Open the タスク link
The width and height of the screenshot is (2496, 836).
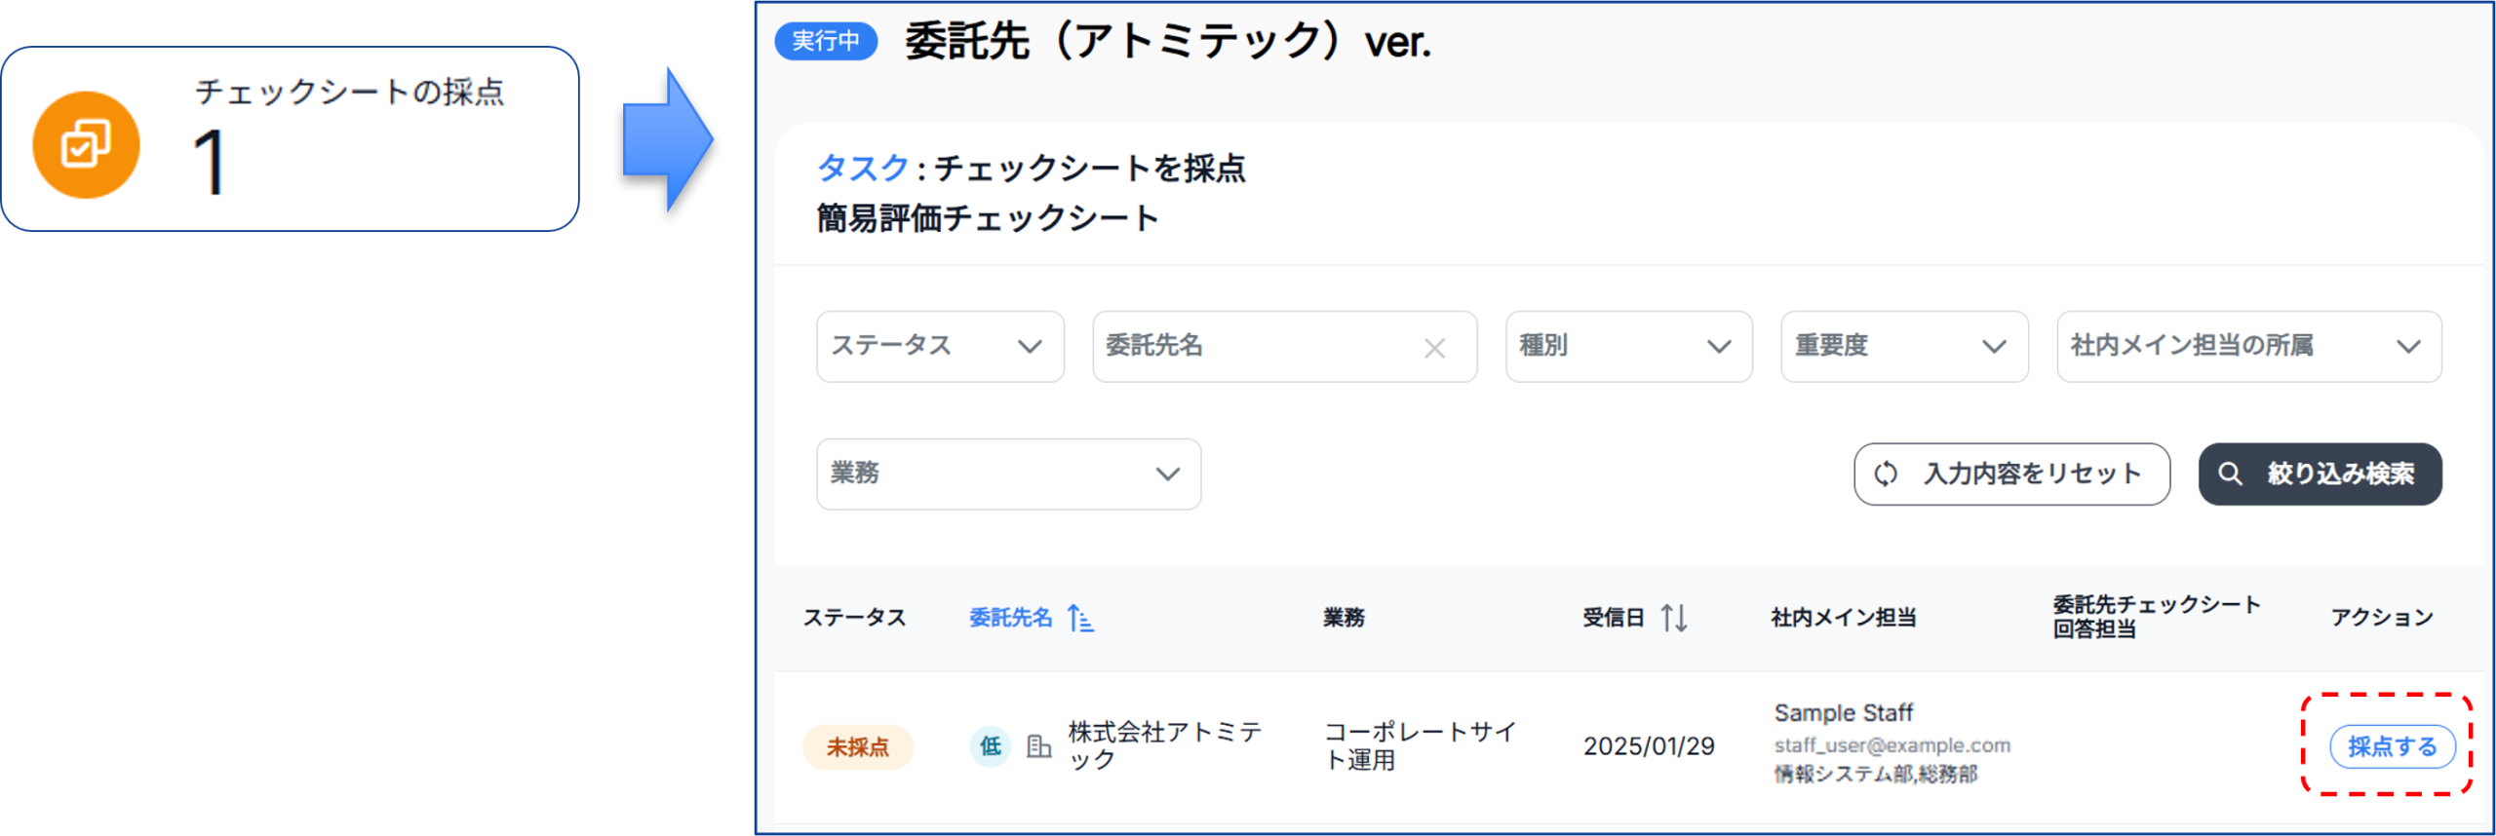pyautogui.click(x=862, y=168)
